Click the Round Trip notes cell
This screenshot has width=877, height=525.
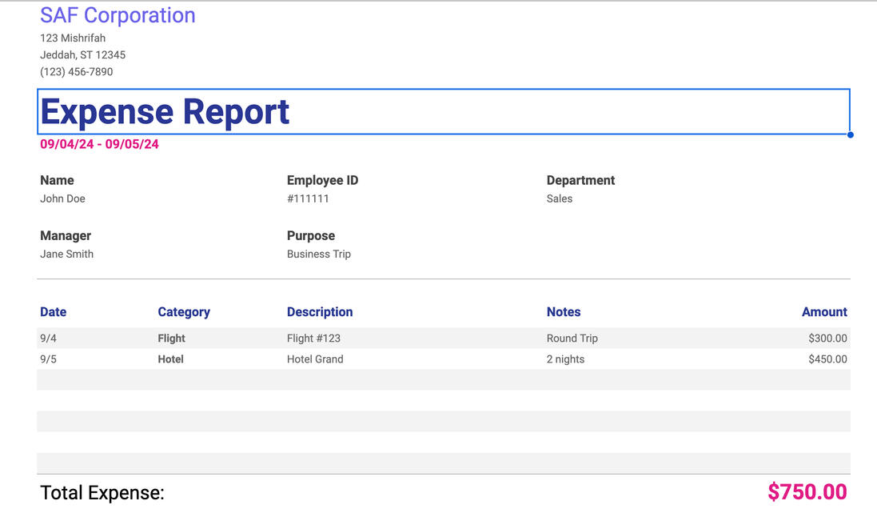tap(572, 338)
